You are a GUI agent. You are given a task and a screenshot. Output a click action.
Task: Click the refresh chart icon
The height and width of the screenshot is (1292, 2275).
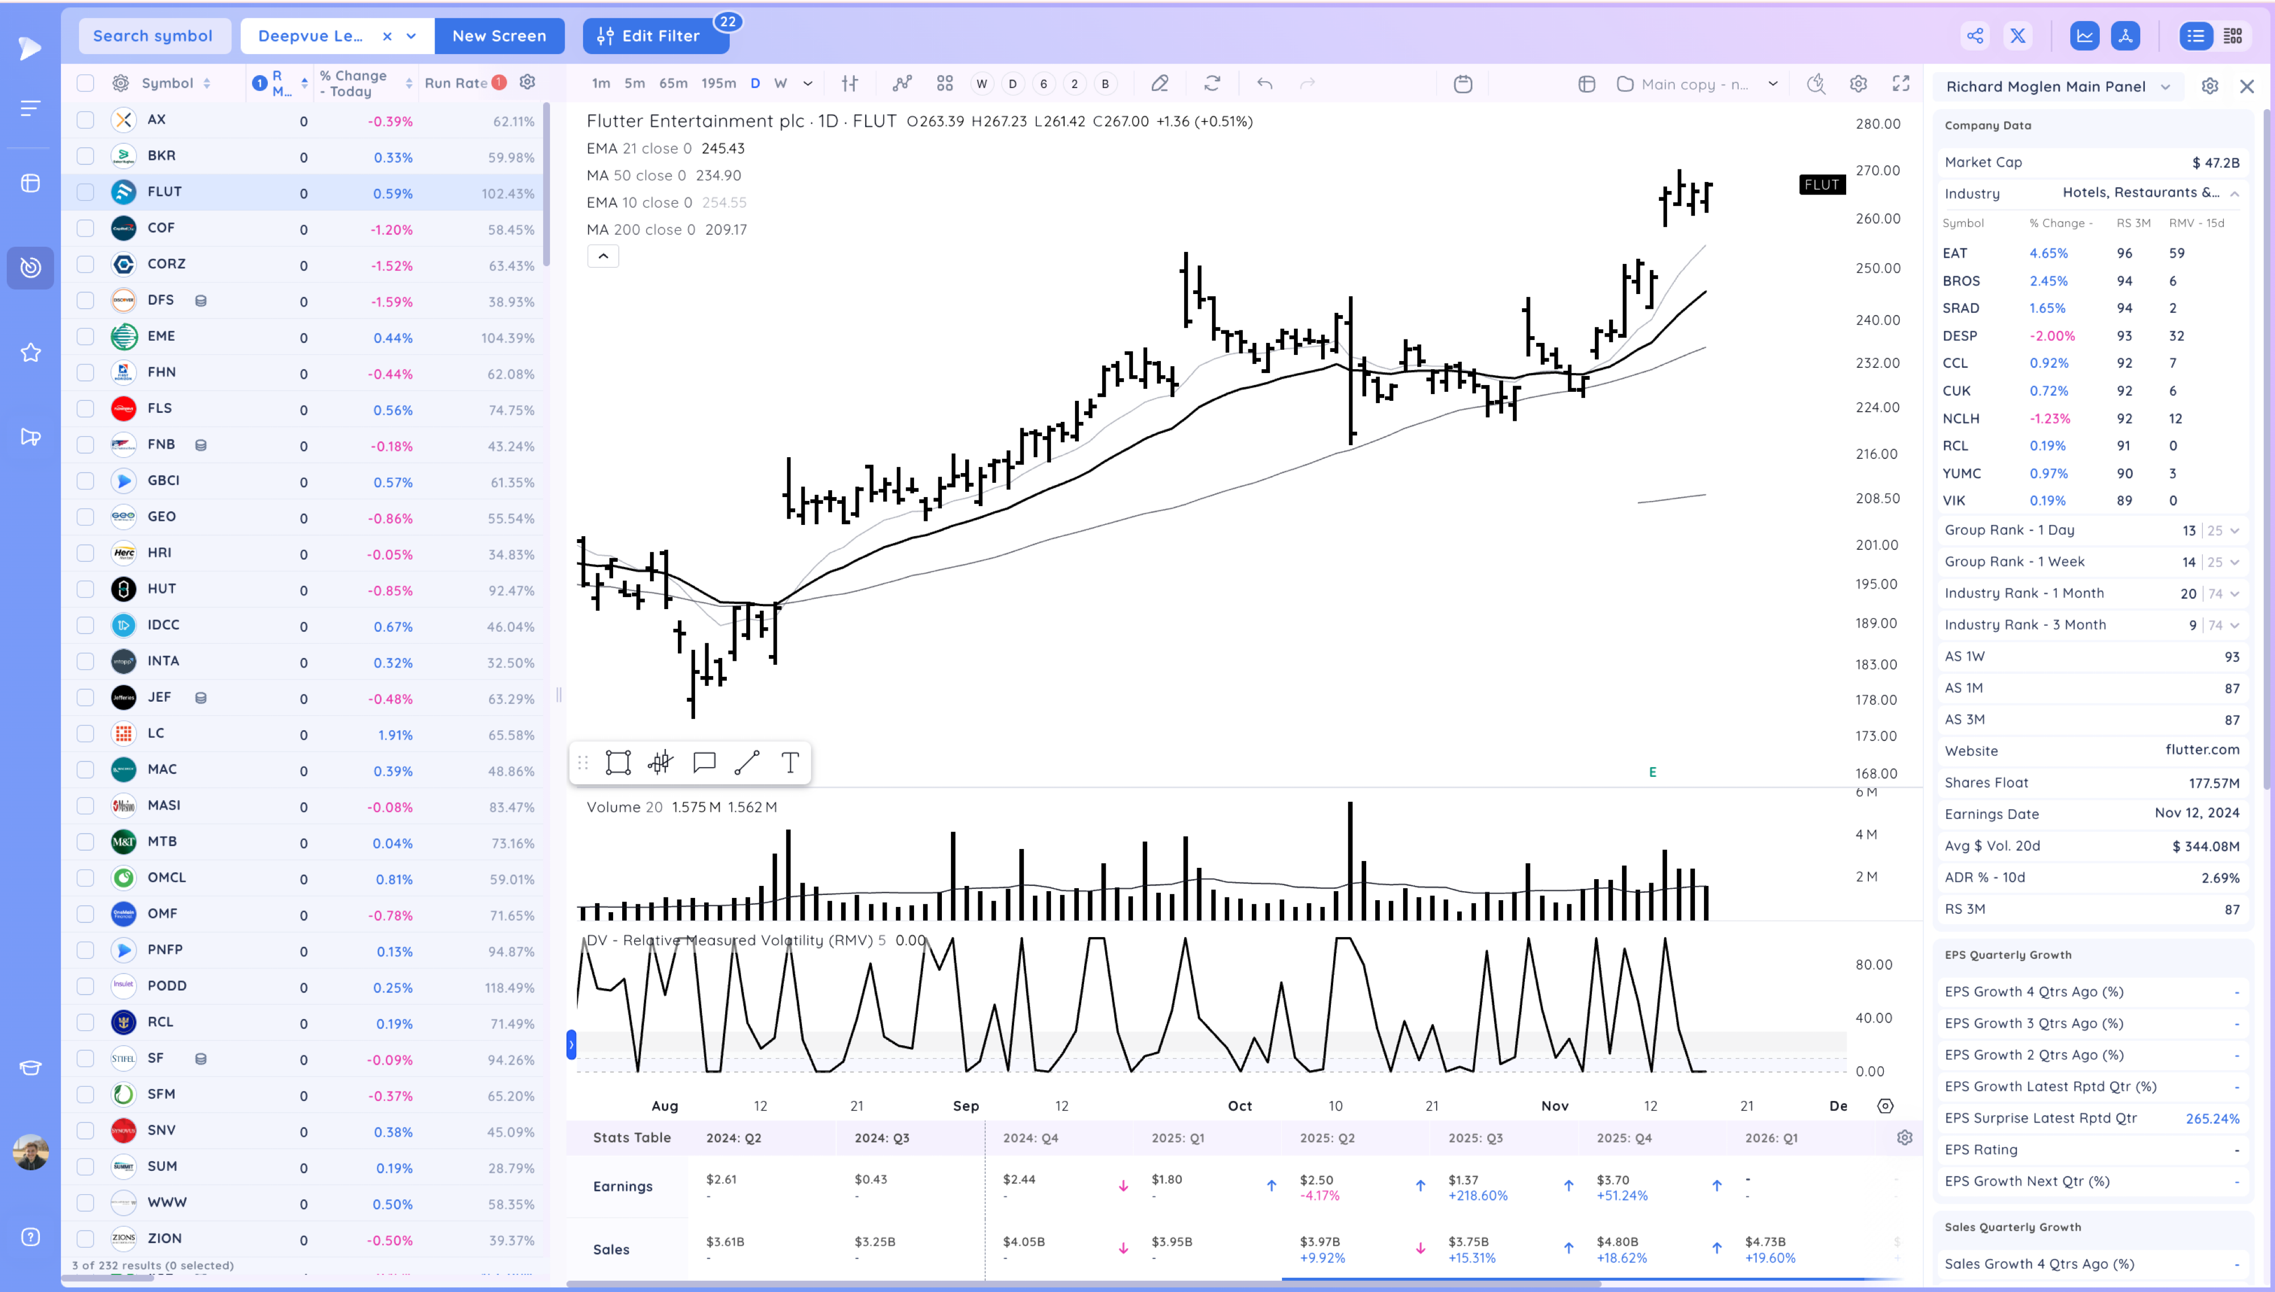tap(1212, 84)
